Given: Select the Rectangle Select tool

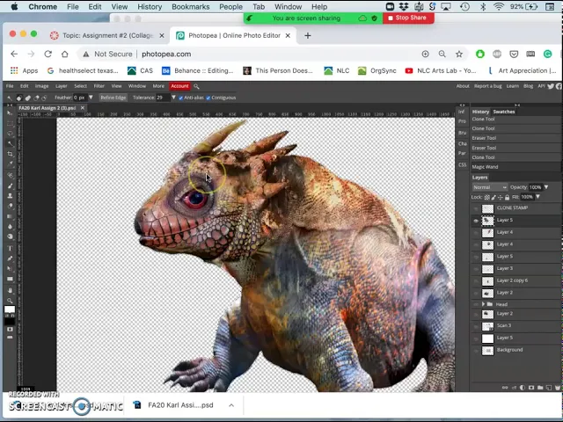Looking at the screenshot, I should (x=10, y=123).
